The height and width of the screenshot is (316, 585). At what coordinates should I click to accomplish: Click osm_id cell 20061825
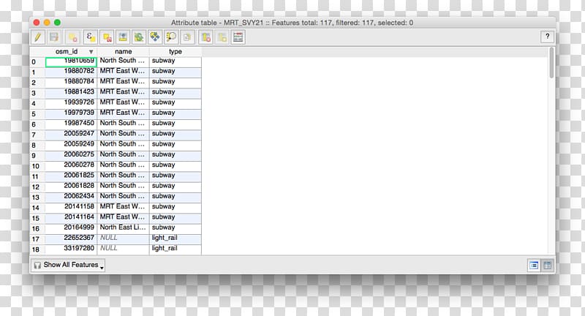pos(71,177)
